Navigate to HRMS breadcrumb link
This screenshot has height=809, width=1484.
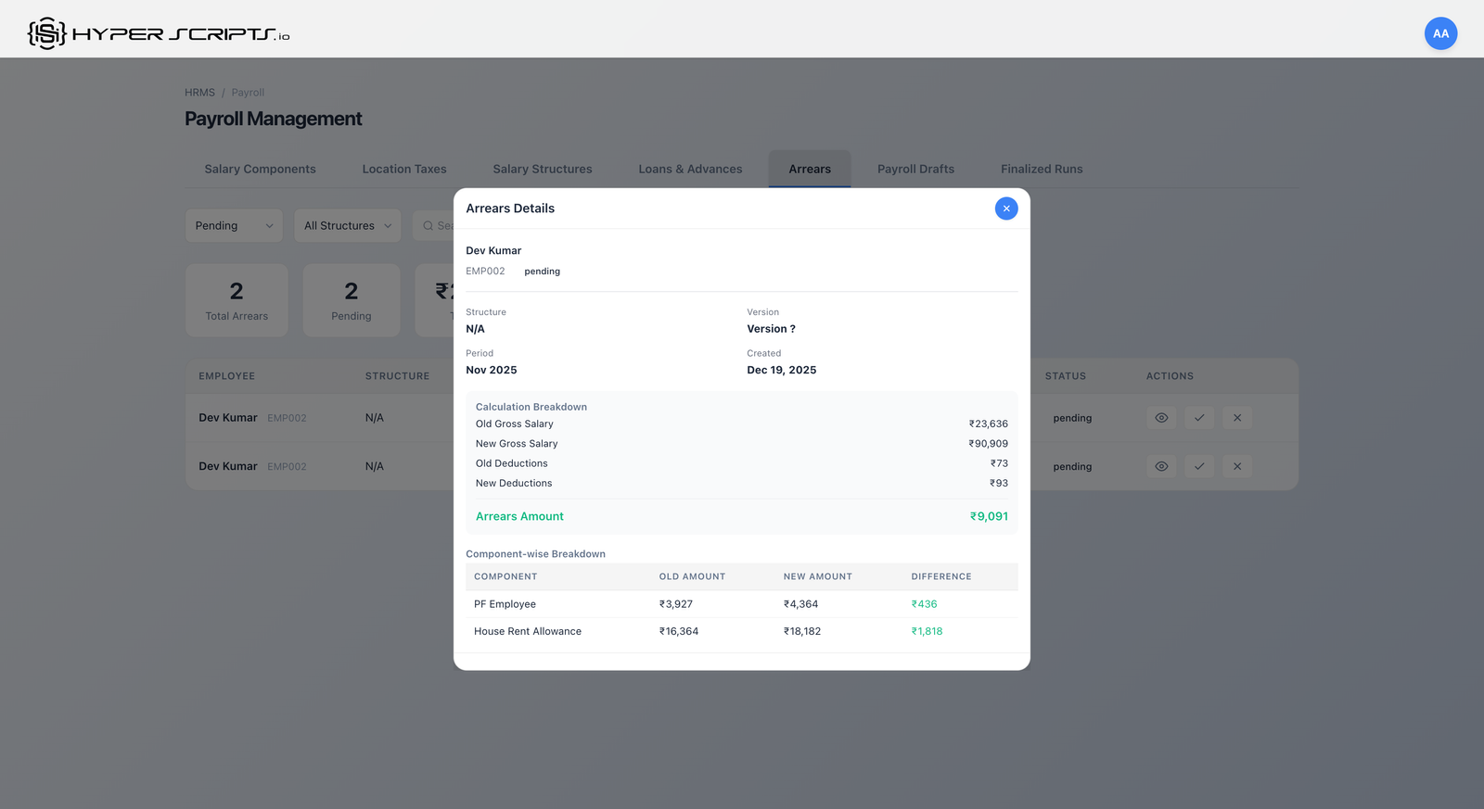[199, 93]
